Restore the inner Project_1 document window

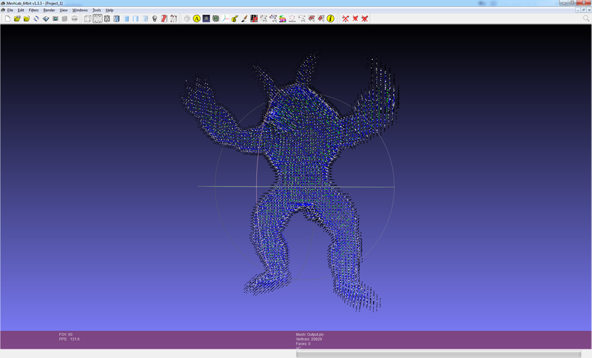583,10
